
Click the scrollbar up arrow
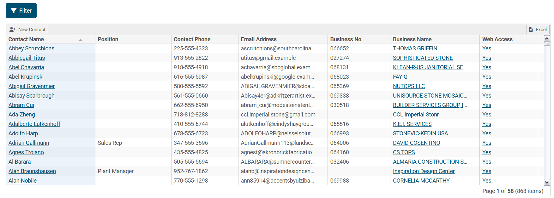547,39
